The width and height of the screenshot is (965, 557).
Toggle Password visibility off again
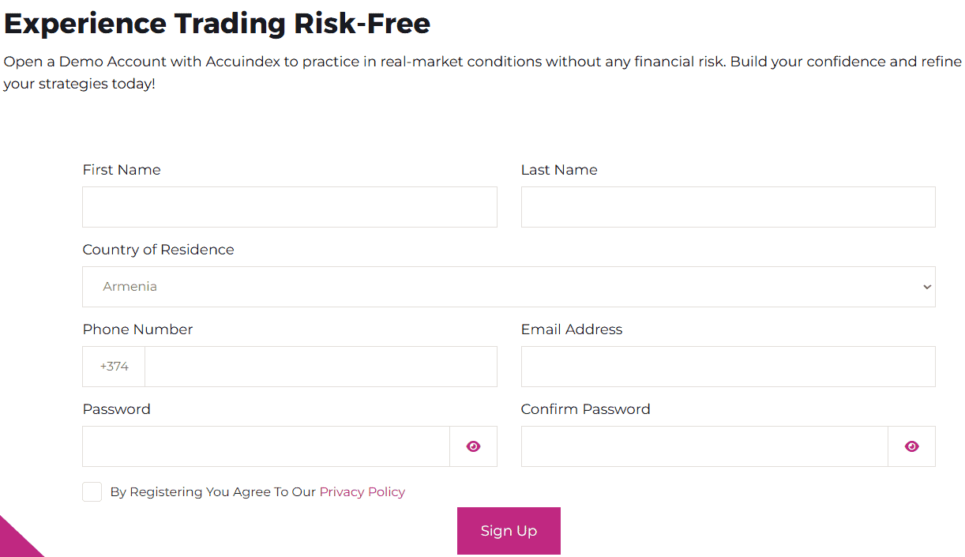click(473, 446)
